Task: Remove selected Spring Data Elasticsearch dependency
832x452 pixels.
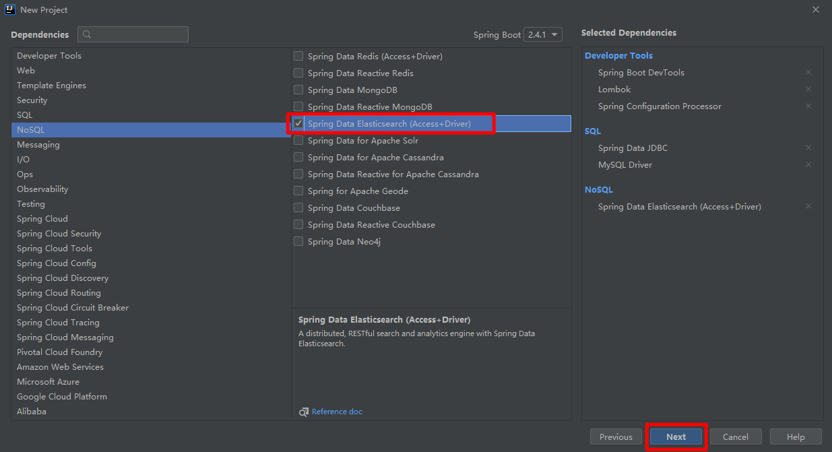Action: click(x=808, y=206)
